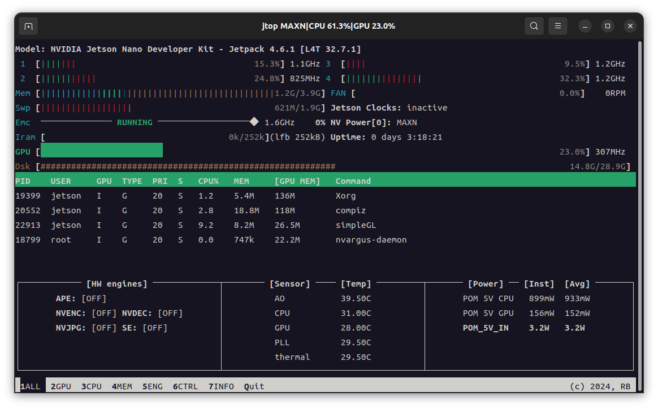Select the simpleGL process row
Image resolution: width=658 pixels, height=409 pixels.
pos(325,225)
